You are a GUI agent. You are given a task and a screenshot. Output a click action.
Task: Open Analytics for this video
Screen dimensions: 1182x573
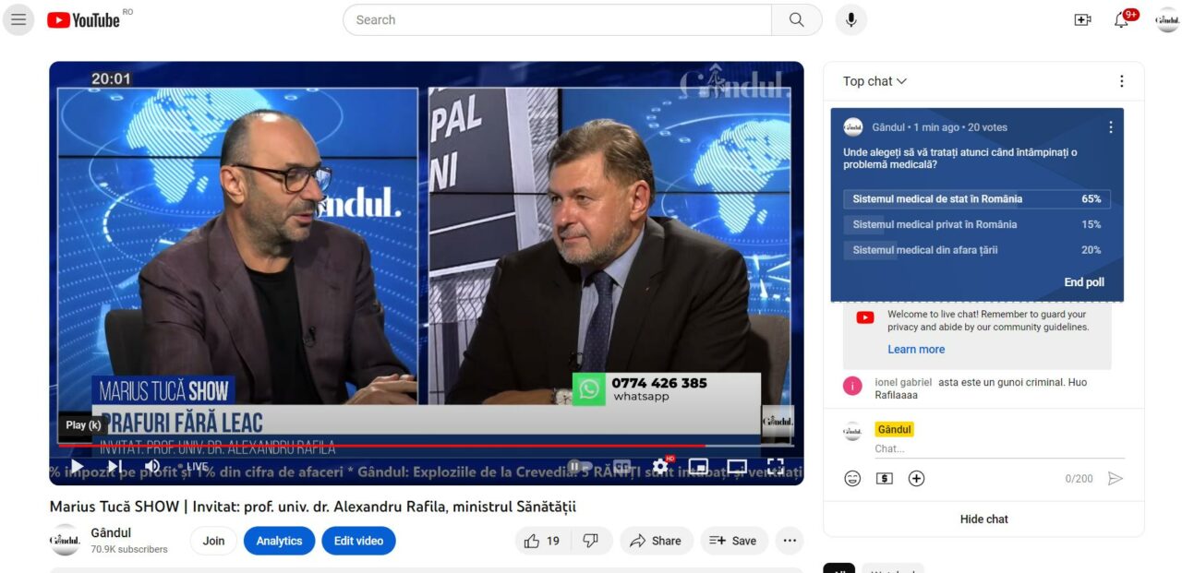tap(279, 541)
